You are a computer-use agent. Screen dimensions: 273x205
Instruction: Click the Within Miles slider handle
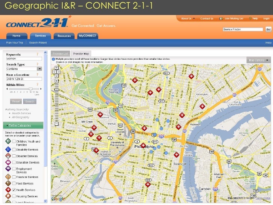coord(31,89)
